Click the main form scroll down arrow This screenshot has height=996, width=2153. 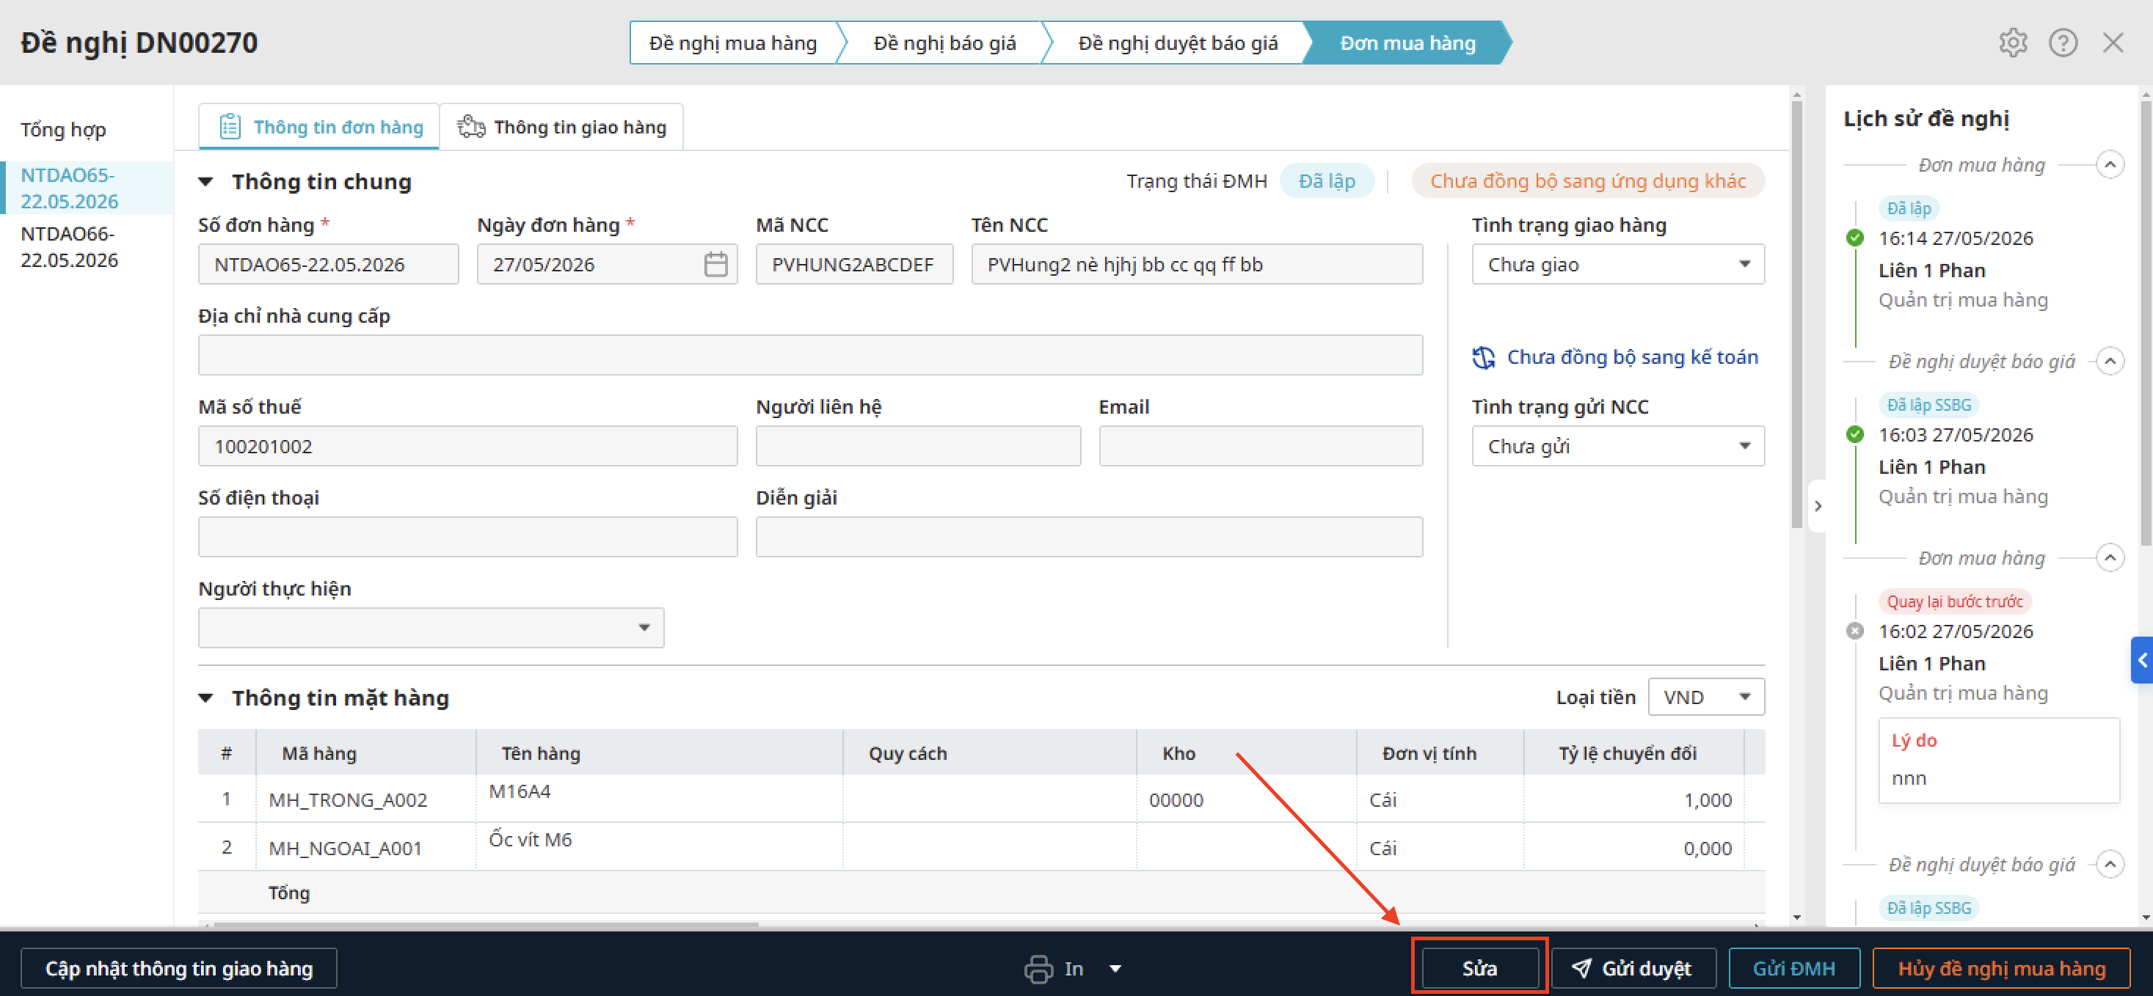[x=1797, y=918]
